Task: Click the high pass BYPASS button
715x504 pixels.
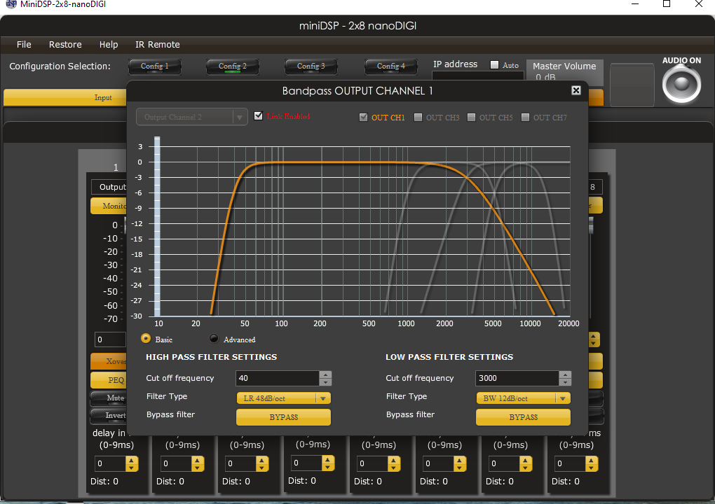Action: click(x=284, y=417)
